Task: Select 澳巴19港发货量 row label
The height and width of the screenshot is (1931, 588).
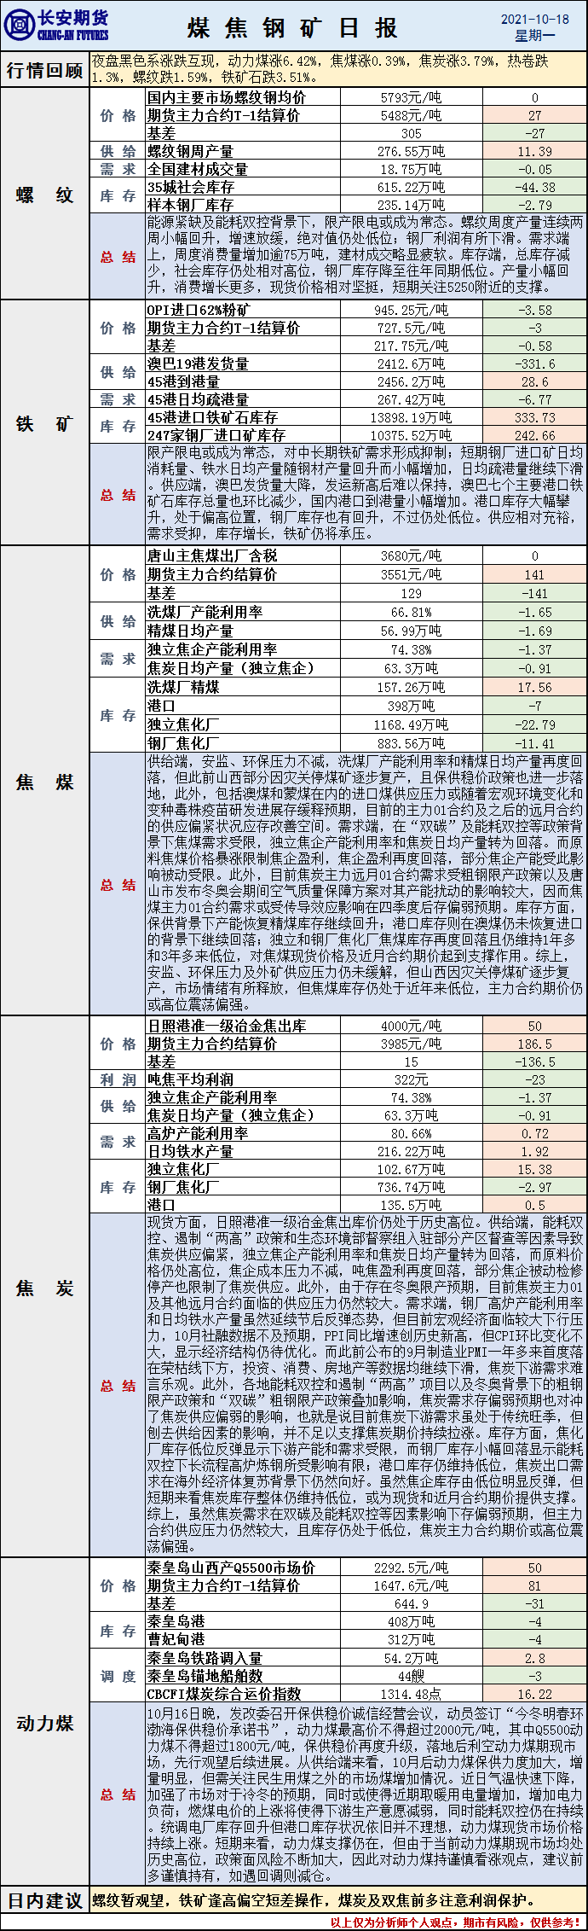Action: point(197,364)
